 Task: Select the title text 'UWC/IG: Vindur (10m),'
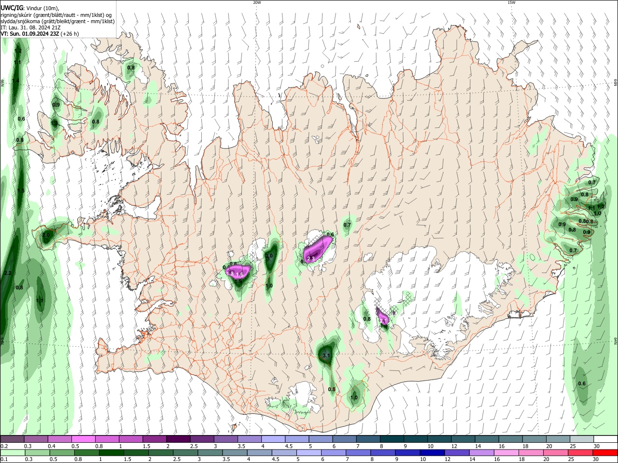29,8
